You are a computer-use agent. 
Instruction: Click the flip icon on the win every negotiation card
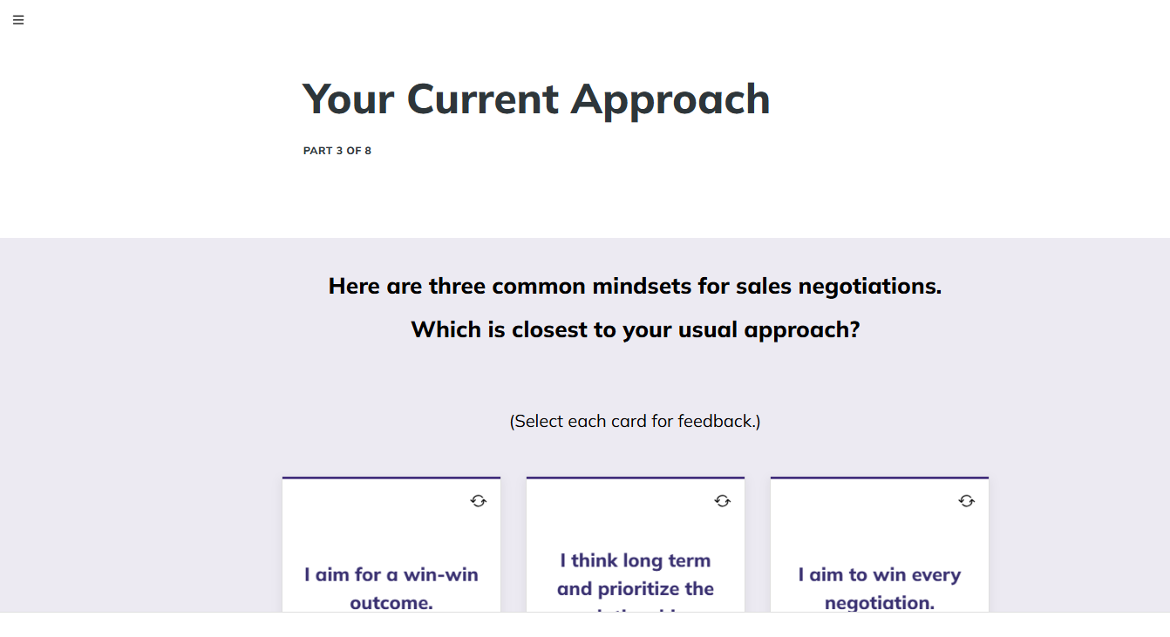(966, 501)
